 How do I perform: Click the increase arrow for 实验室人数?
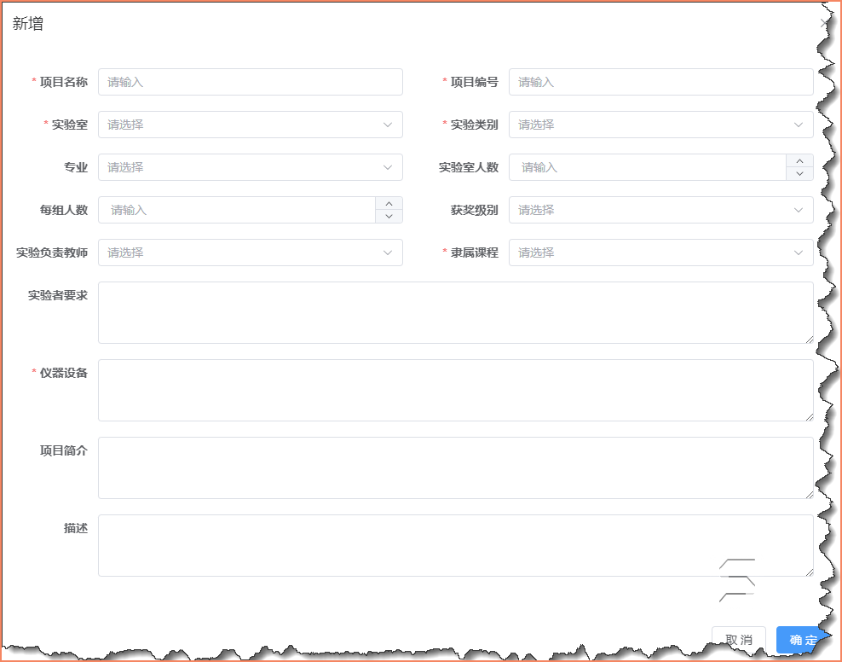[799, 162]
